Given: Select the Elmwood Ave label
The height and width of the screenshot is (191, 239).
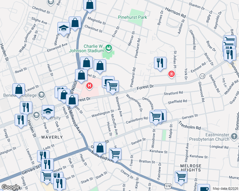Looking at the screenshot, I should [x=57, y=47].
